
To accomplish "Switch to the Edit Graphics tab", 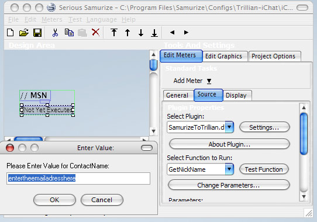I will [225, 56].
